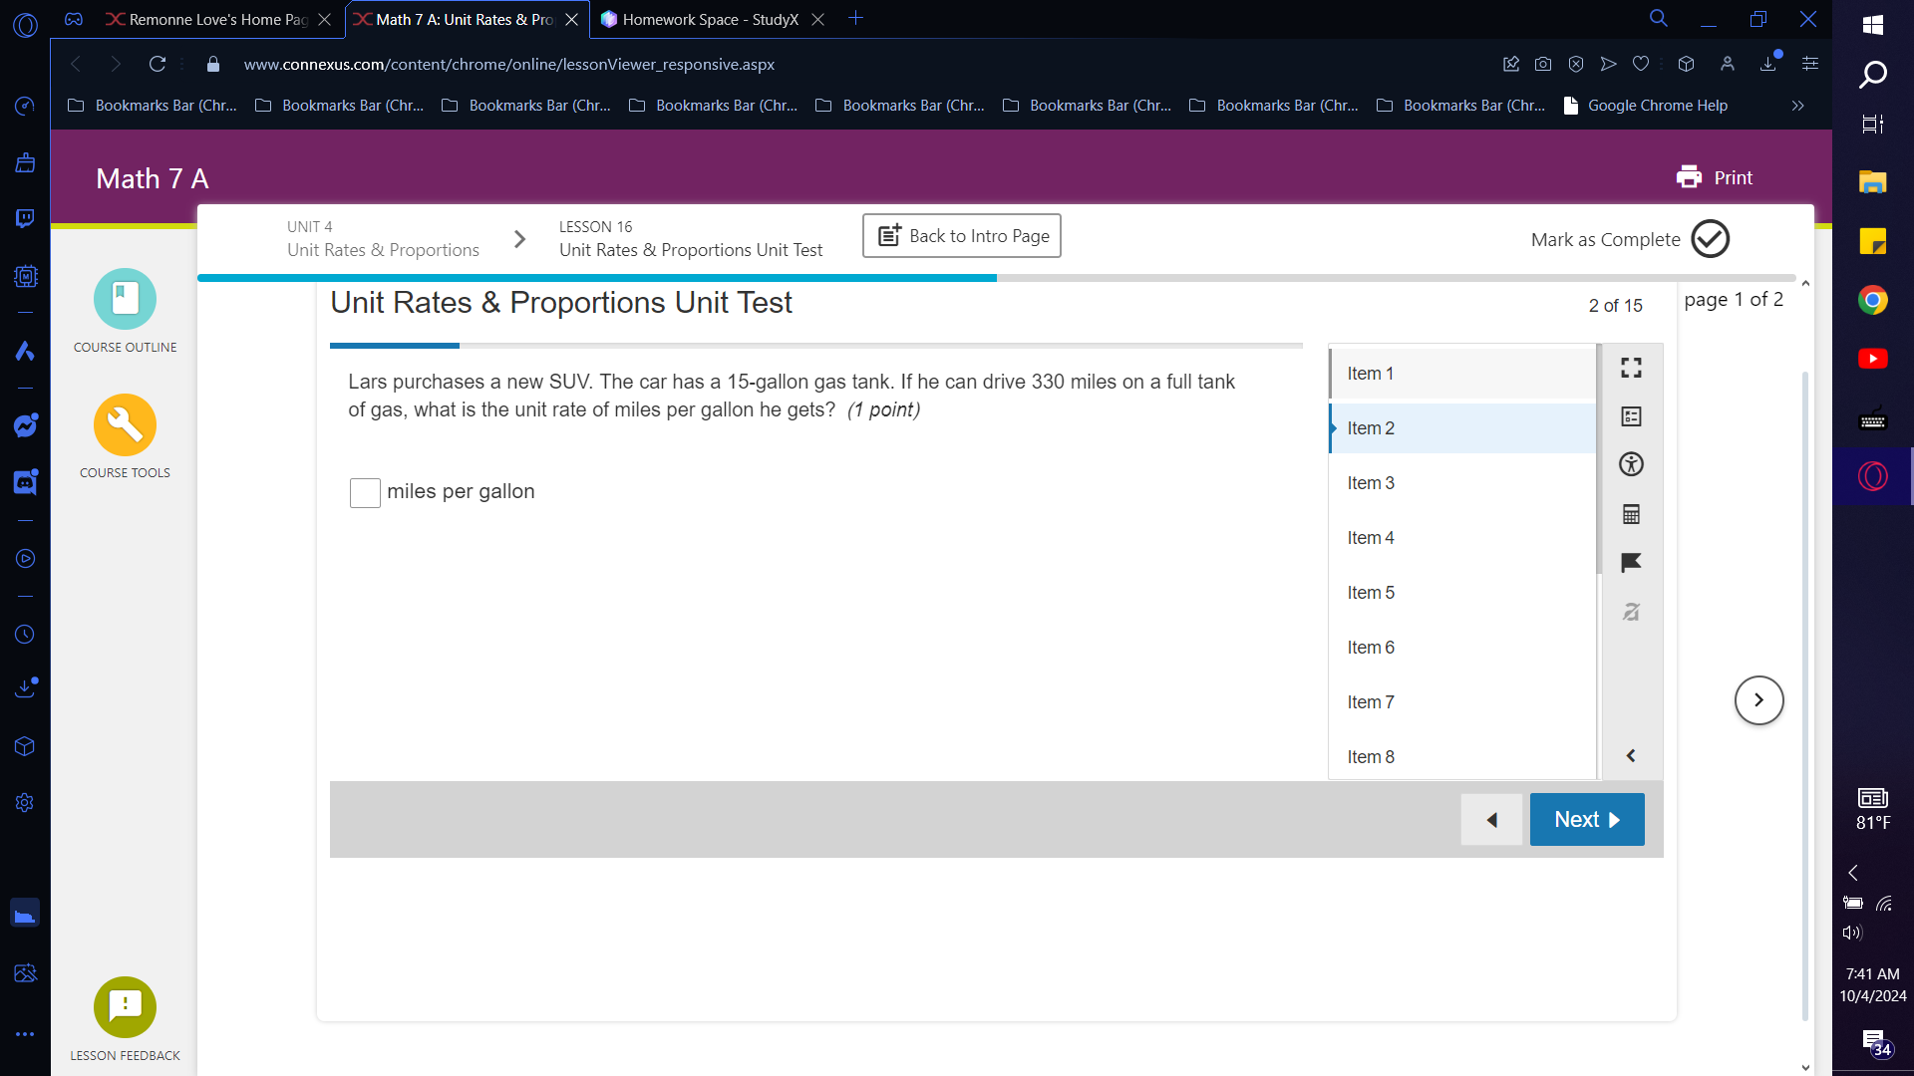1914x1076 pixels.
Task: Click the Print icon
Action: (x=1689, y=177)
